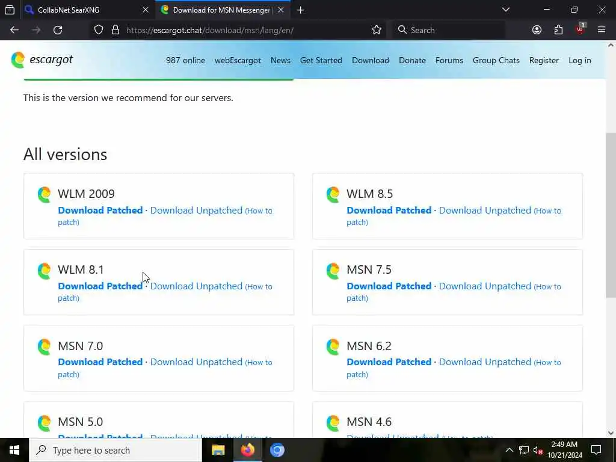Image resolution: width=616 pixels, height=462 pixels.
Task: Click the WLM 8.5 messenger icon
Action: pos(333,194)
